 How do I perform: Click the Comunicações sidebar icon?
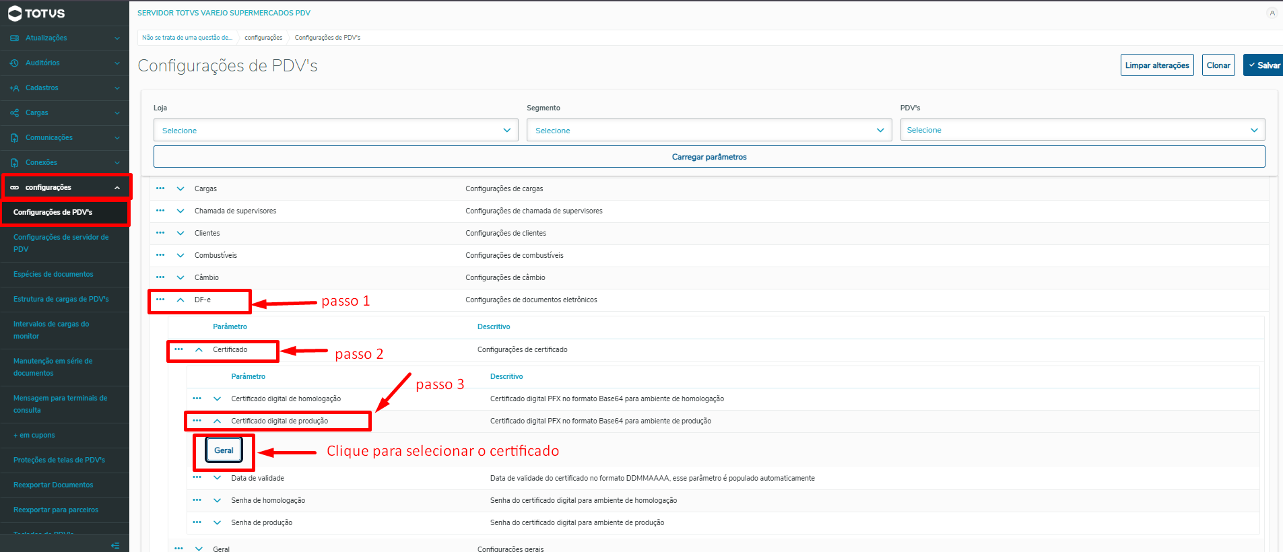(14, 138)
